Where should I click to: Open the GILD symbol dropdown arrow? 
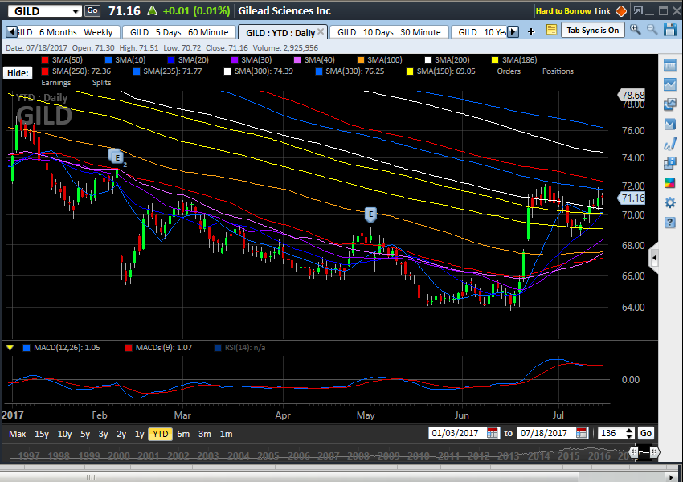76,11
